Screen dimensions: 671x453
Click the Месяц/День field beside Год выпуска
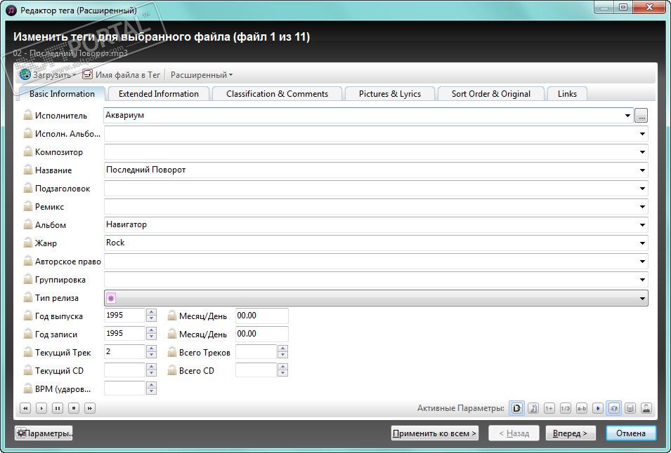click(x=262, y=316)
